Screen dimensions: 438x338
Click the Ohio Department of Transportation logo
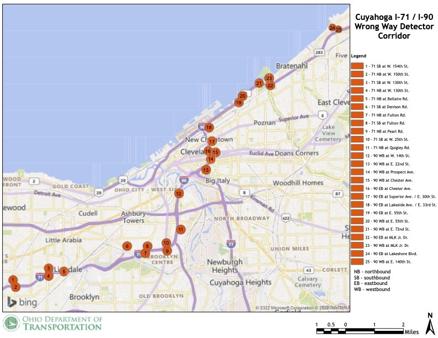[x=53, y=323]
